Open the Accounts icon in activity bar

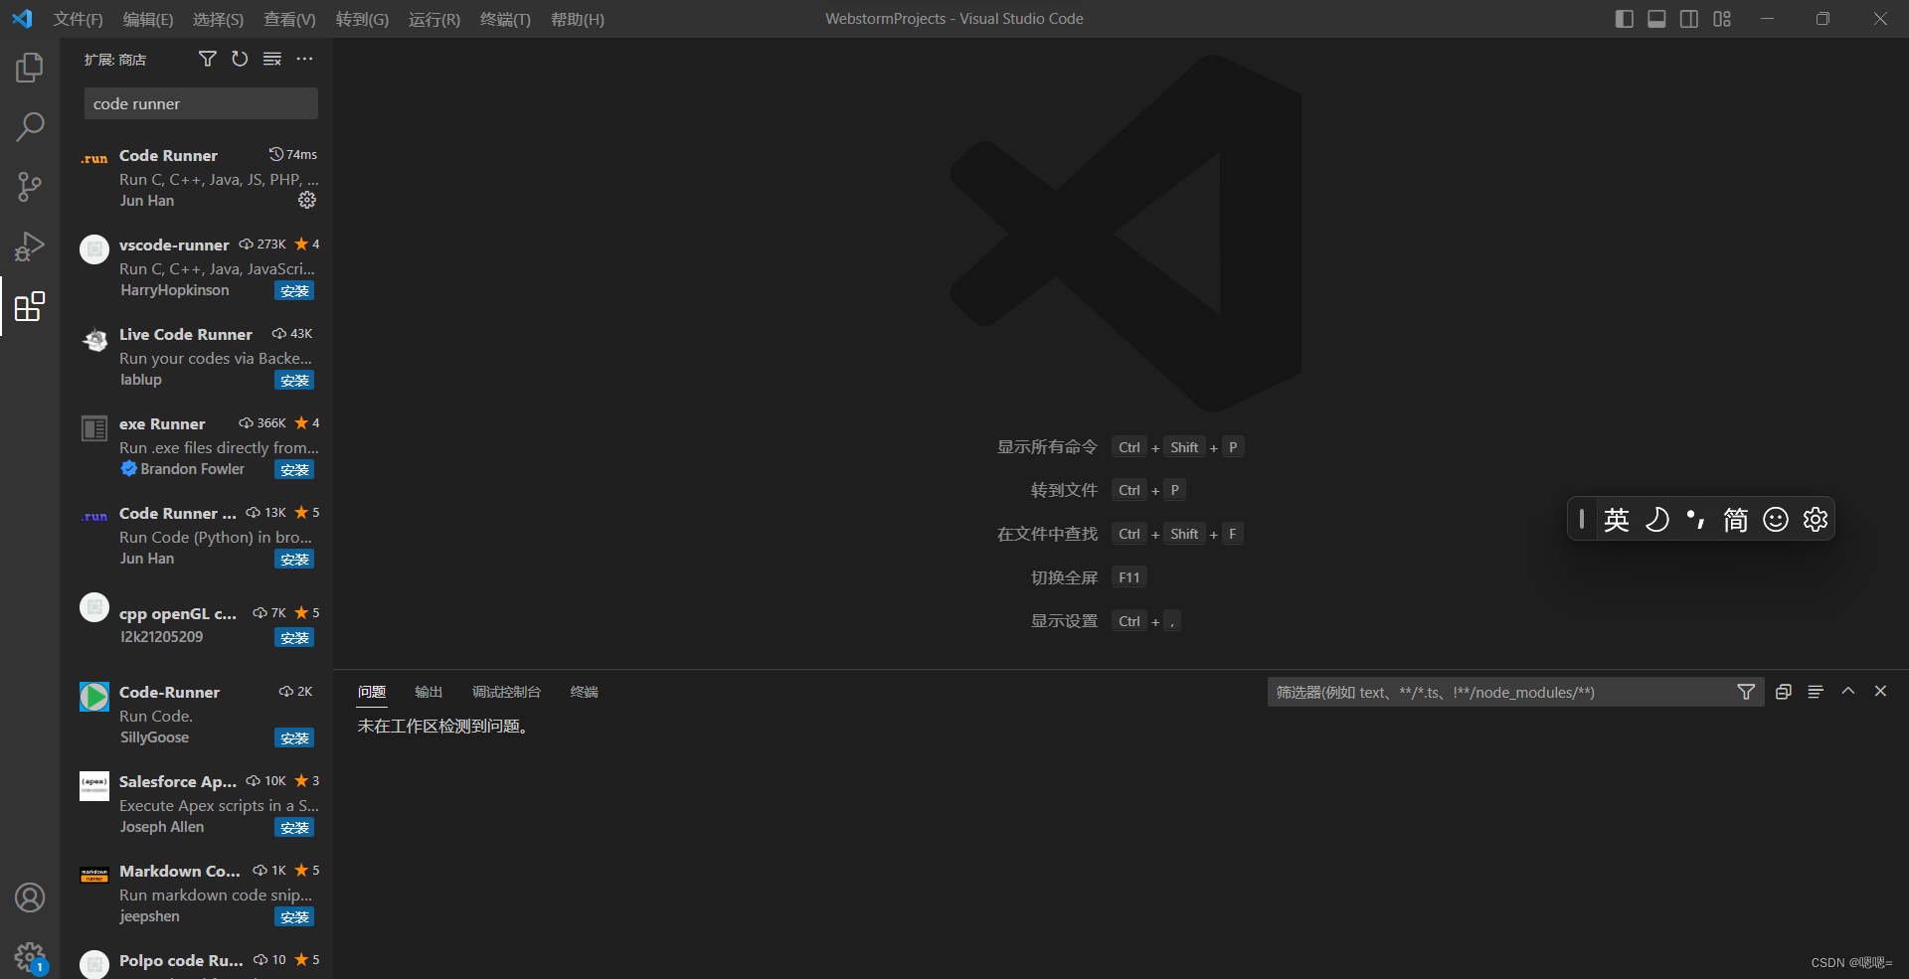(30, 897)
